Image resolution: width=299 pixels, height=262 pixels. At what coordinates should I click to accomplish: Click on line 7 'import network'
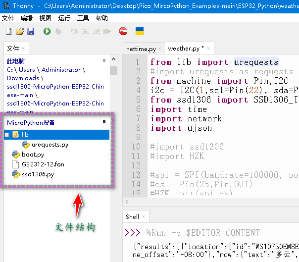pos(186,119)
